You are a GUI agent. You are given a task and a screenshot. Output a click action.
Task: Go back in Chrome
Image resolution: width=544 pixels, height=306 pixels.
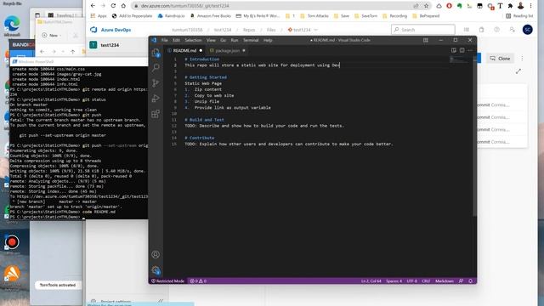pyautogui.click(x=93, y=6)
